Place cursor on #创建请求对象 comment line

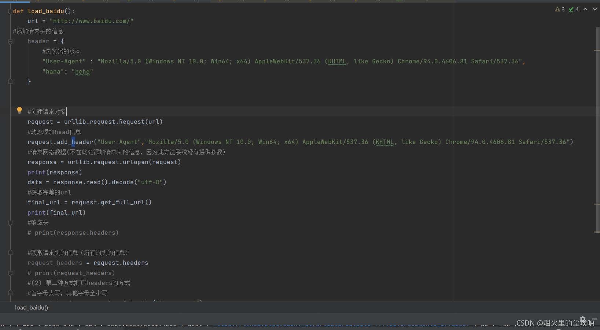[47, 112]
